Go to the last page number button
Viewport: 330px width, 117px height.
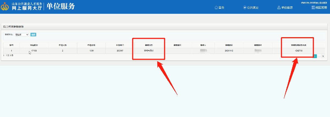[x=323, y=56]
